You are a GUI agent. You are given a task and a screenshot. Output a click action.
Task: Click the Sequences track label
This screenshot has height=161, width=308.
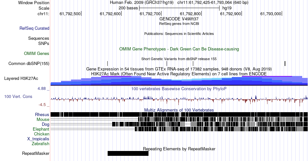tap(39, 38)
